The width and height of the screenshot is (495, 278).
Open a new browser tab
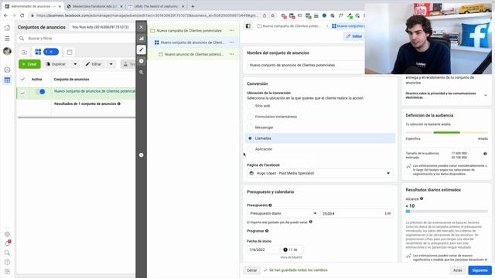[x=193, y=6]
